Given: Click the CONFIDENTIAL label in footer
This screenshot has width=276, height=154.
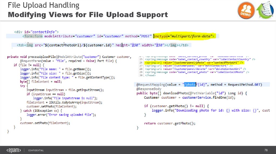Looking at the screenshot, I should point(36,150).
